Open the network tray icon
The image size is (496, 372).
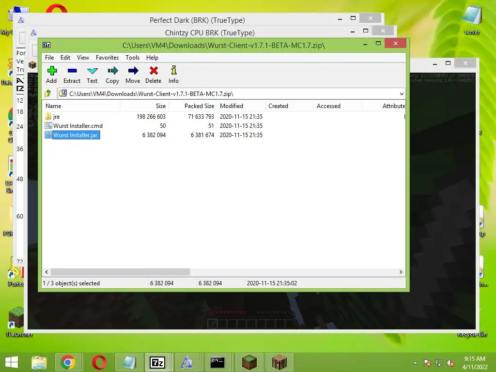pyautogui.click(x=439, y=363)
